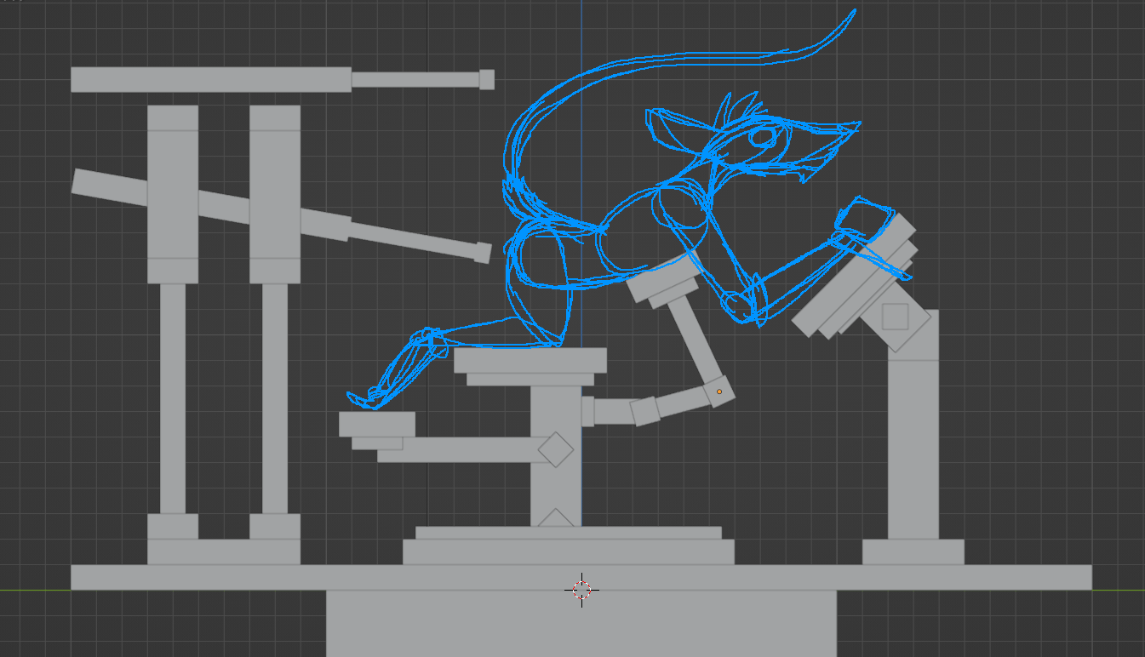Select the wide top horizontal bar at upper left
Image resolution: width=1145 pixels, height=657 pixels.
coord(210,79)
